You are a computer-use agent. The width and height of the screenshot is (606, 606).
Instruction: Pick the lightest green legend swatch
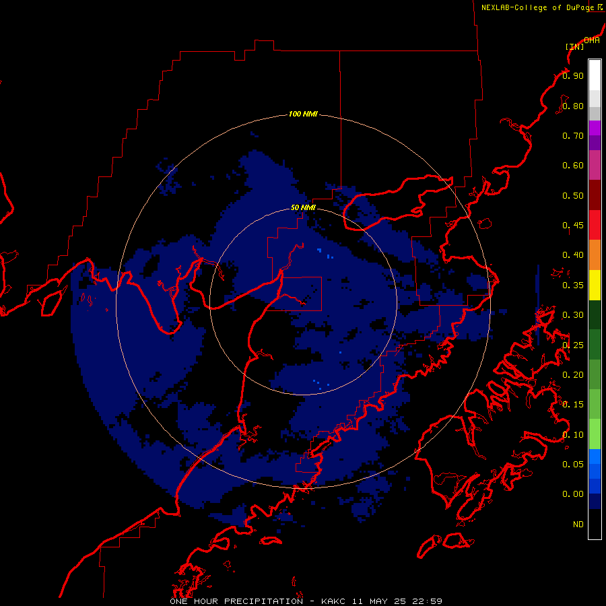(595, 434)
